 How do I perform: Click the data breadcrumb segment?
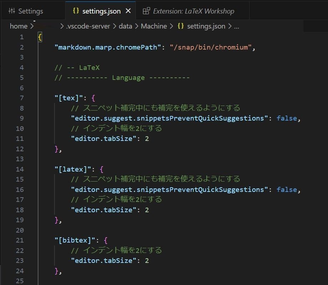tap(125, 26)
